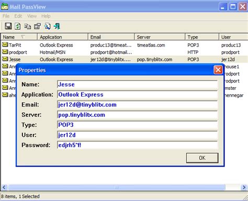Sort by Application column header

click(63, 37)
